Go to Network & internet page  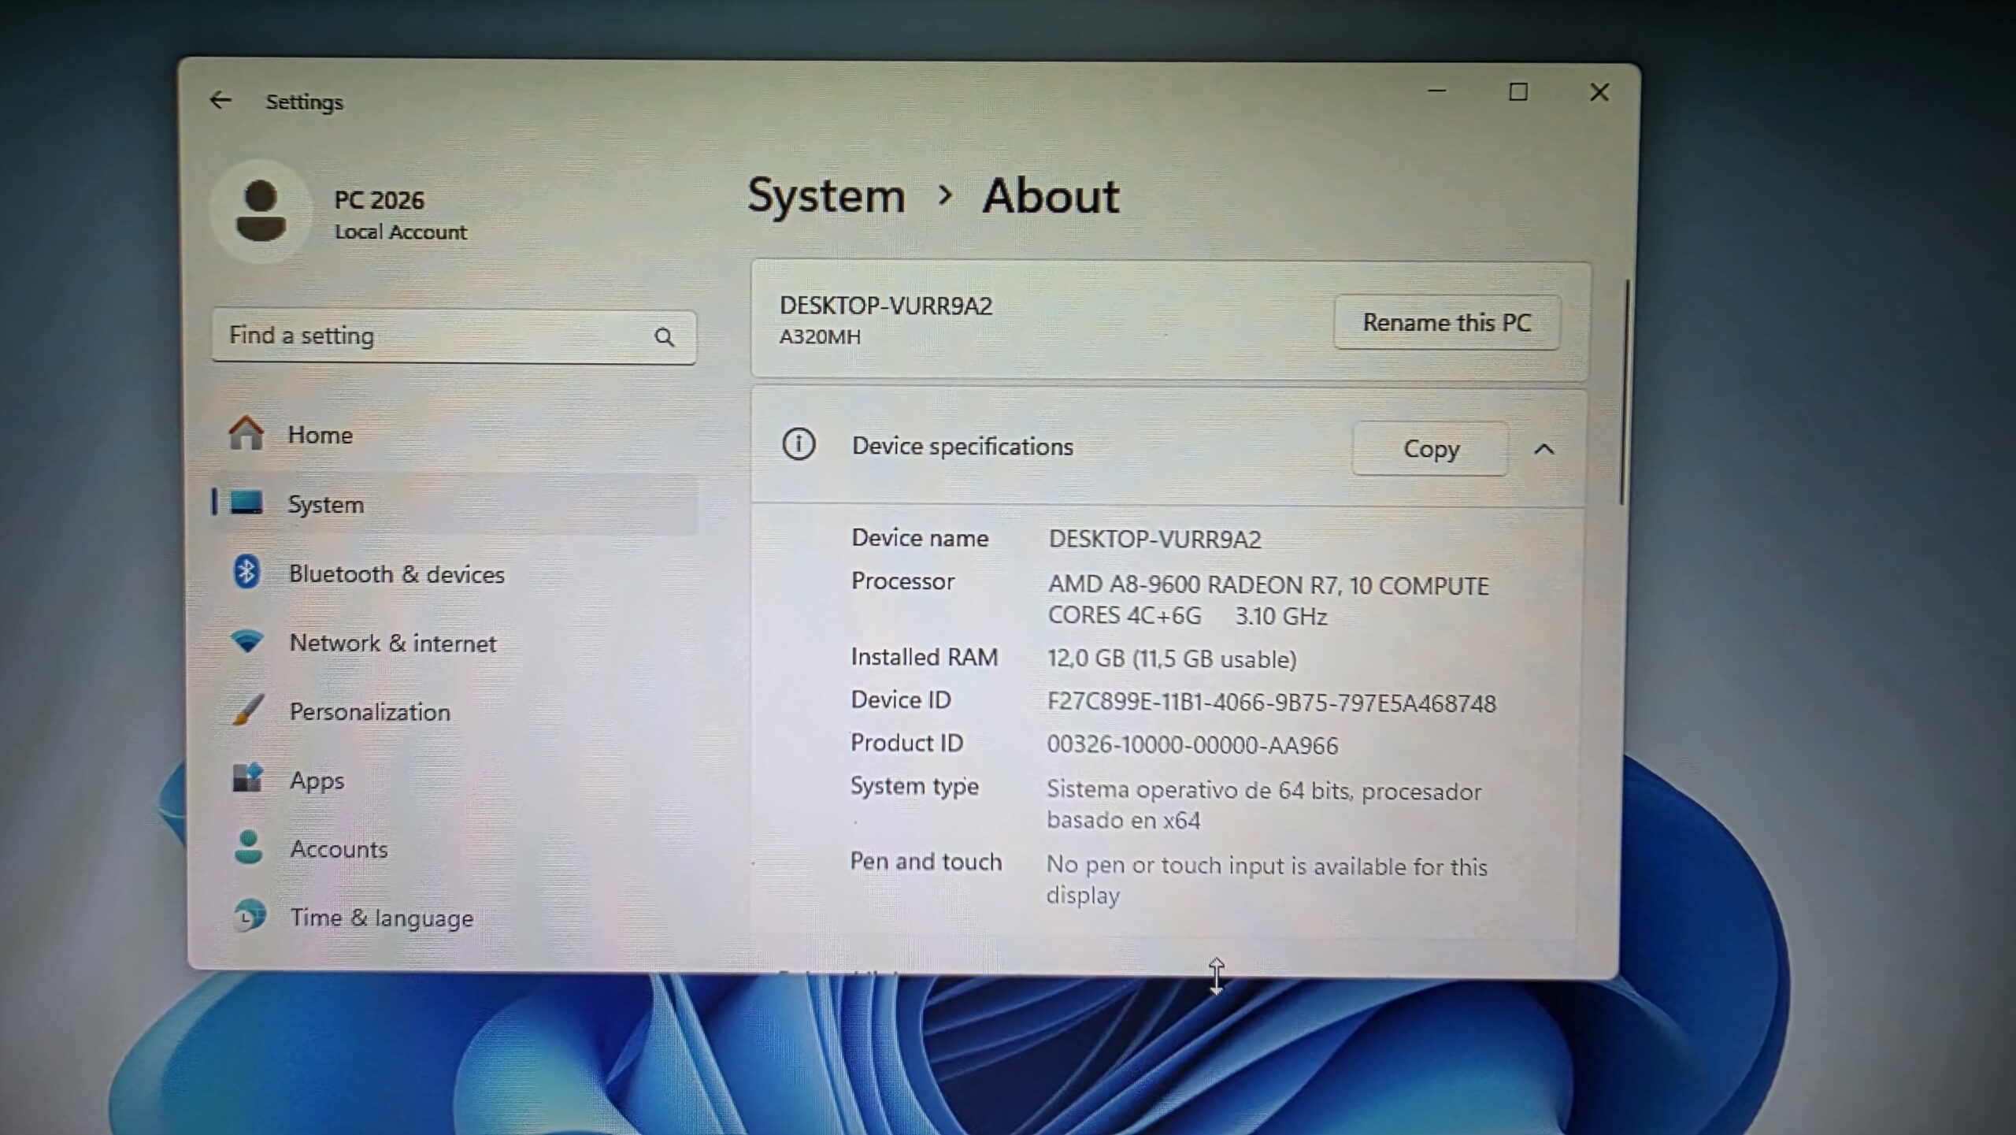(392, 643)
